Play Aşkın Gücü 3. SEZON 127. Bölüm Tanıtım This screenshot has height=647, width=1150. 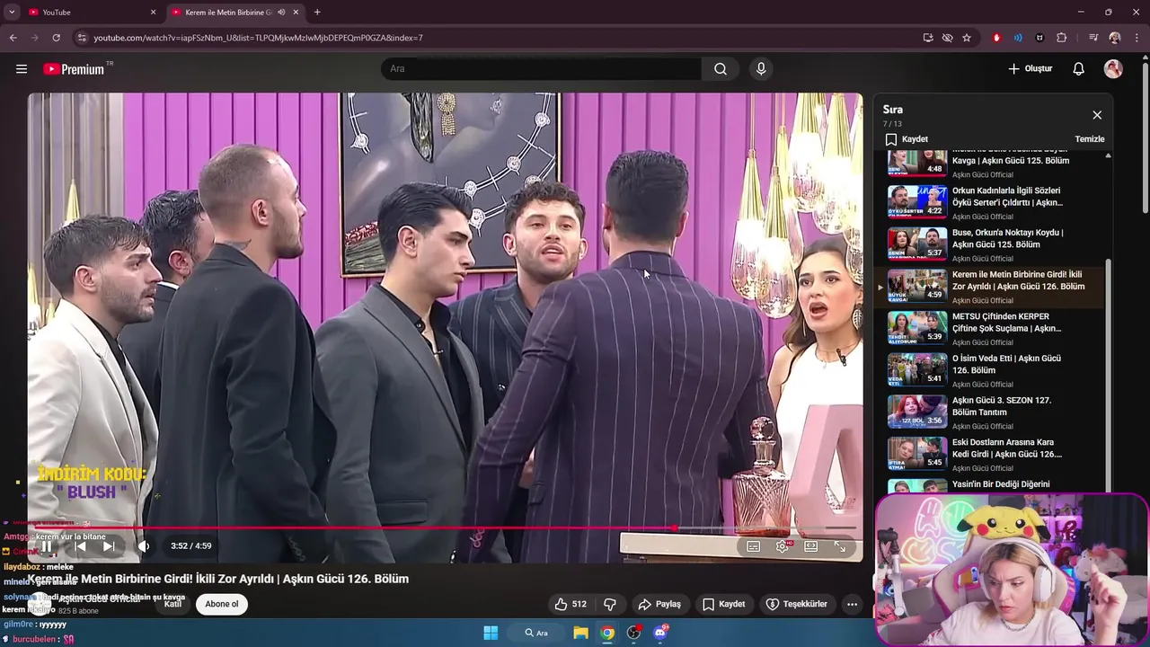pyautogui.click(x=994, y=412)
